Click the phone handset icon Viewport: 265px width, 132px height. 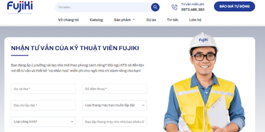pos(175,7)
